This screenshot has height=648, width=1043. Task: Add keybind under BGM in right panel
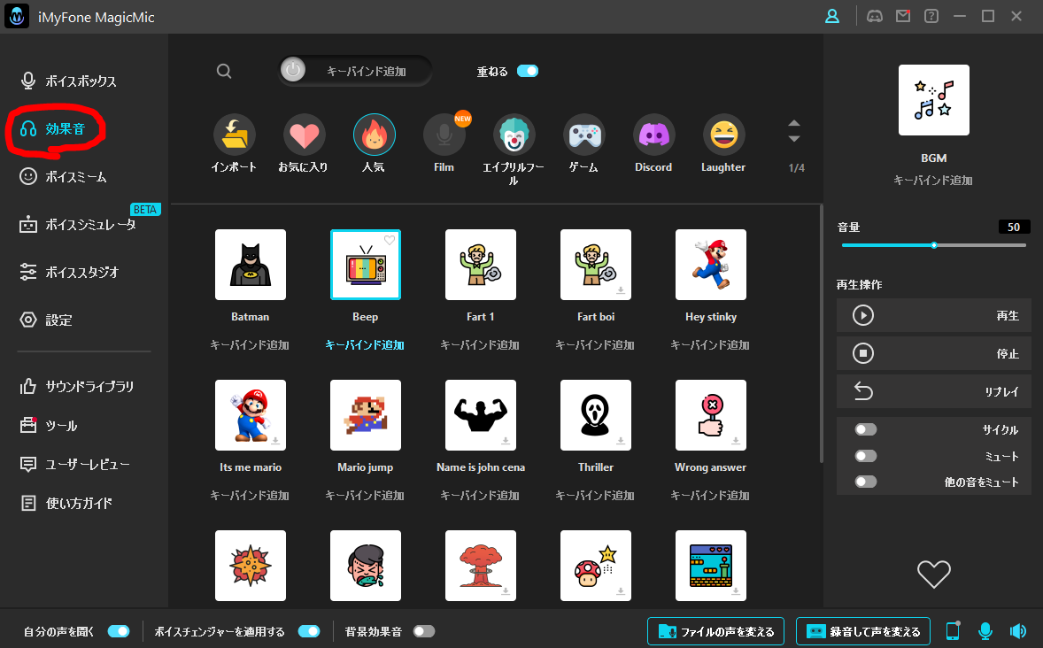(933, 181)
